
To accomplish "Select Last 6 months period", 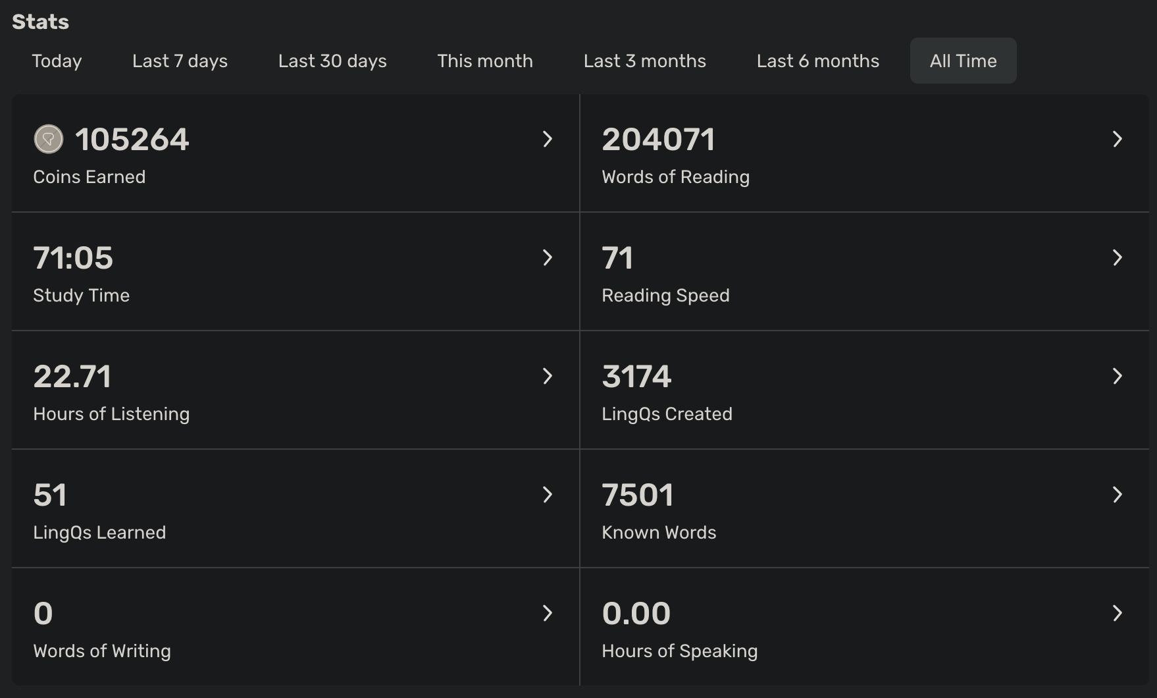I will (x=817, y=61).
